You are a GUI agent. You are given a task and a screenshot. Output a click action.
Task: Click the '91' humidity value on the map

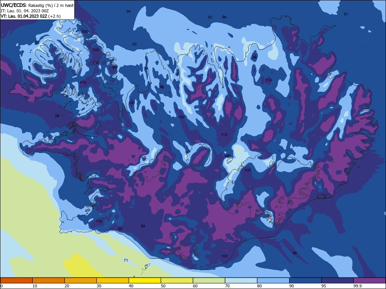point(346,14)
